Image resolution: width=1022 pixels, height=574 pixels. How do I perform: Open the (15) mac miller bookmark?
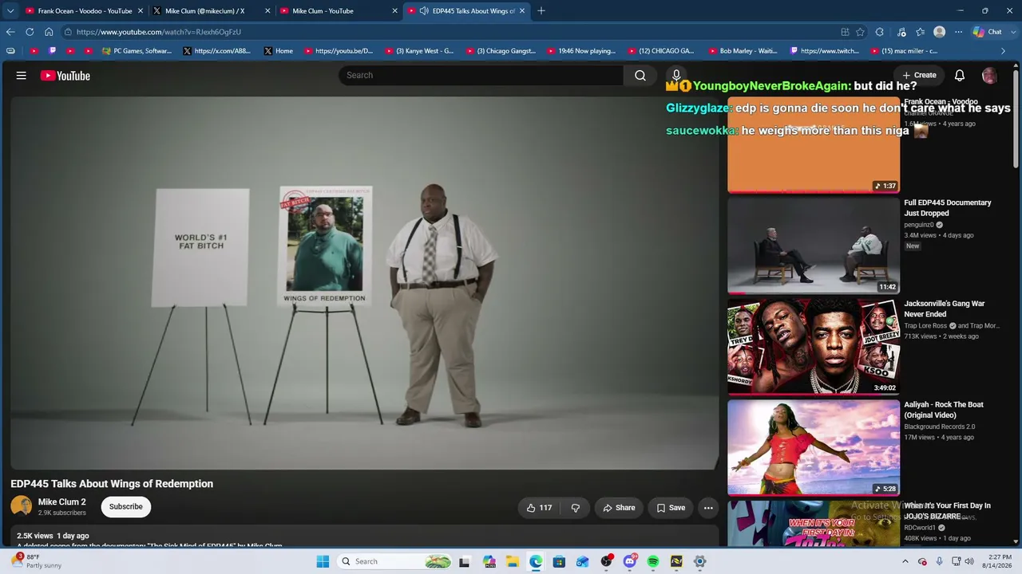pos(904,51)
